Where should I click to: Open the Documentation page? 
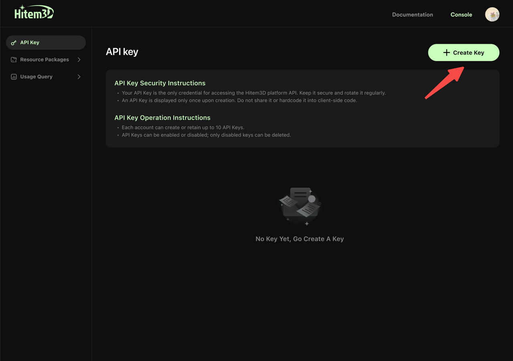coord(412,14)
